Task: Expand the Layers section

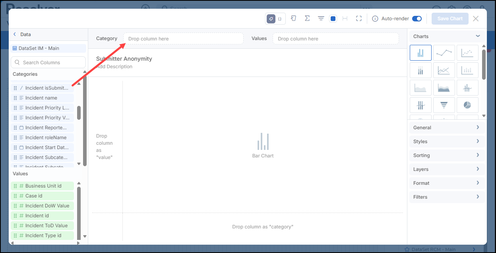Action: point(447,169)
